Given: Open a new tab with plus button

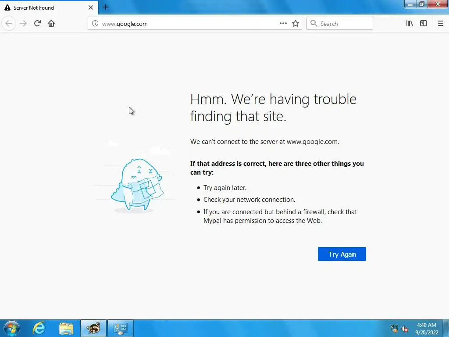Looking at the screenshot, I should [106, 7].
